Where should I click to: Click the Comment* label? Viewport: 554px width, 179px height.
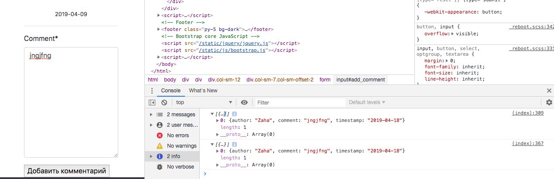tap(41, 38)
